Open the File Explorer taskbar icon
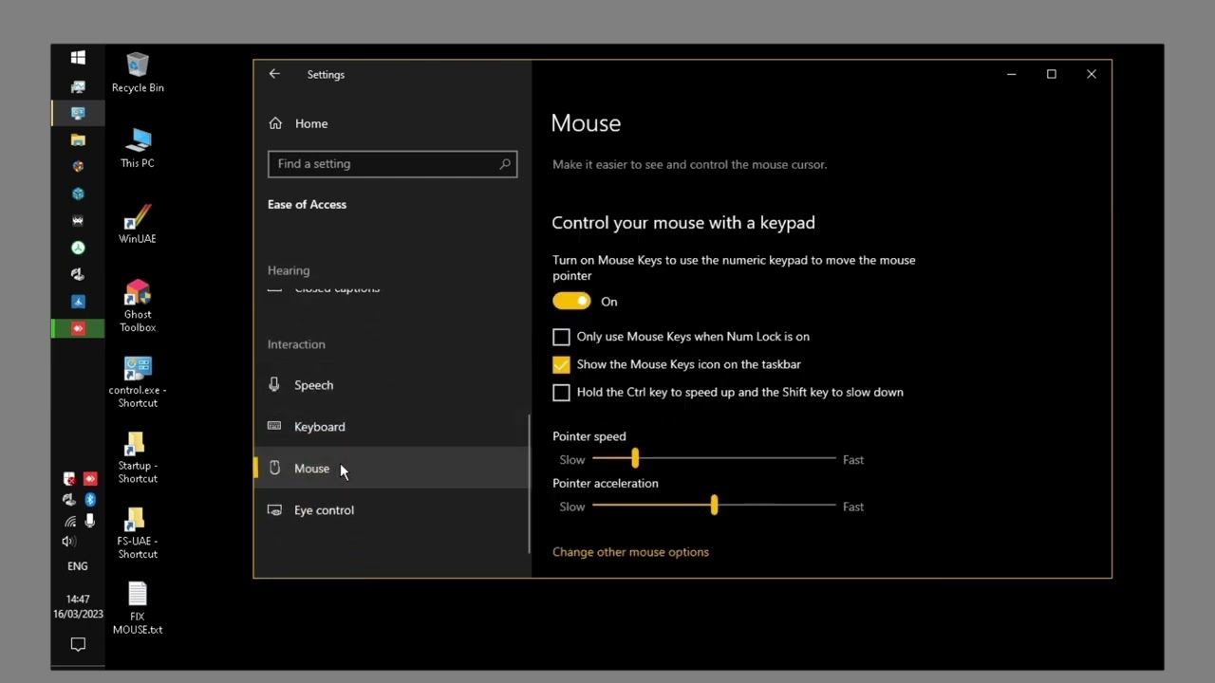Image resolution: width=1215 pixels, height=683 pixels. coord(78,139)
